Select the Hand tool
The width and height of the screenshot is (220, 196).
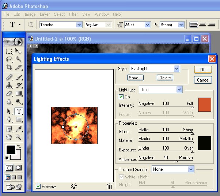pyautogui.click(x=9, y=137)
